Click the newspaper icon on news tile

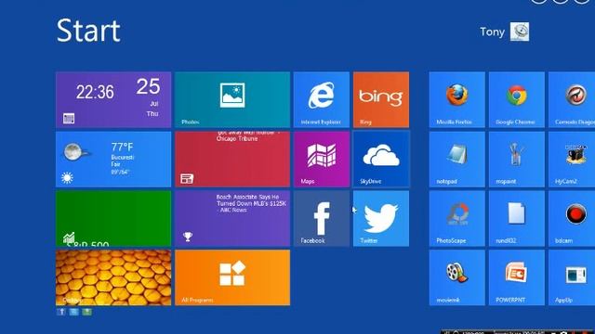[187, 178]
